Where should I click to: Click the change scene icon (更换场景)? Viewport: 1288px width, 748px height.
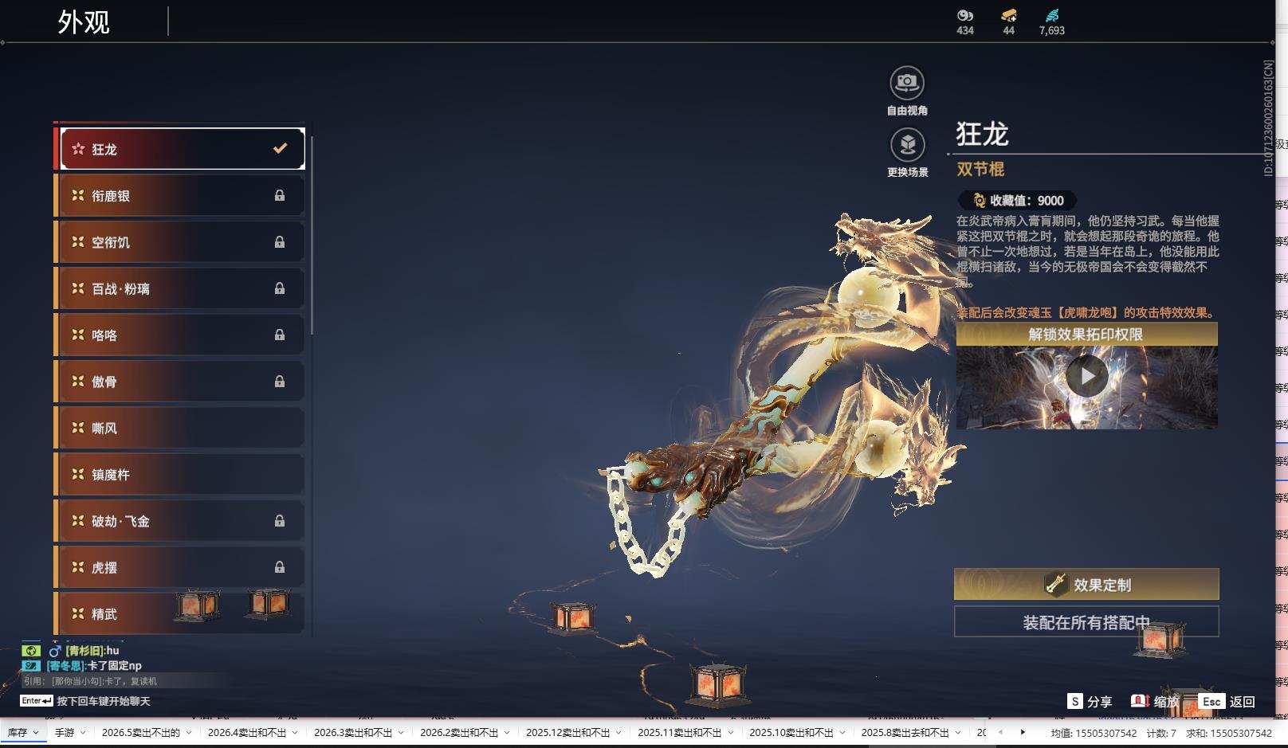(x=907, y=145)
